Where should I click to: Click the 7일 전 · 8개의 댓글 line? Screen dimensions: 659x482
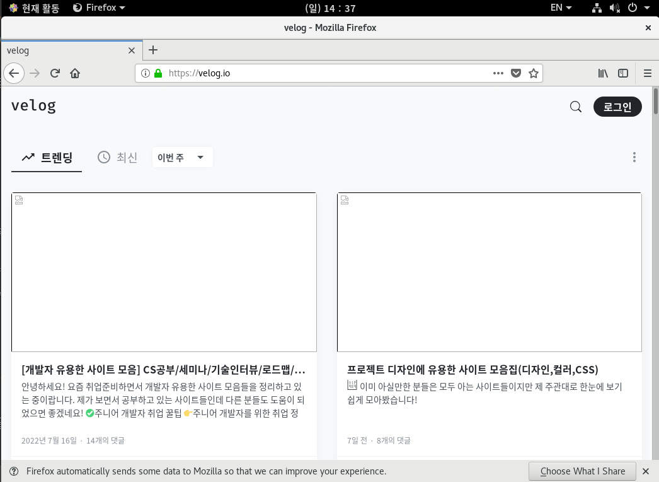click(379, 440)
